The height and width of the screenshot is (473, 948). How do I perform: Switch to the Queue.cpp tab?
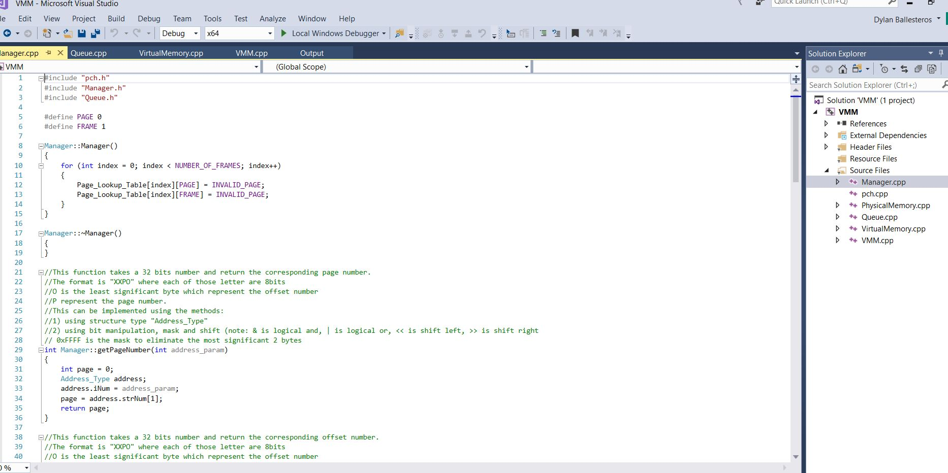click(x=89, y=53)
